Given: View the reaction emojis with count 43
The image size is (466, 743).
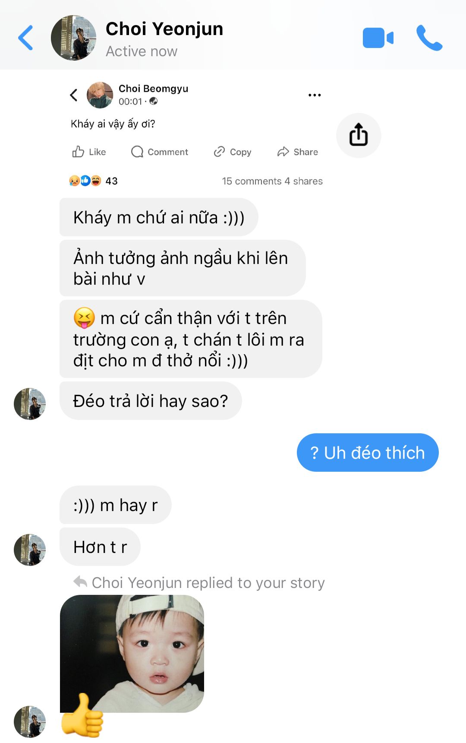Looking at the screenshot, I should click(x=93, y=181).
